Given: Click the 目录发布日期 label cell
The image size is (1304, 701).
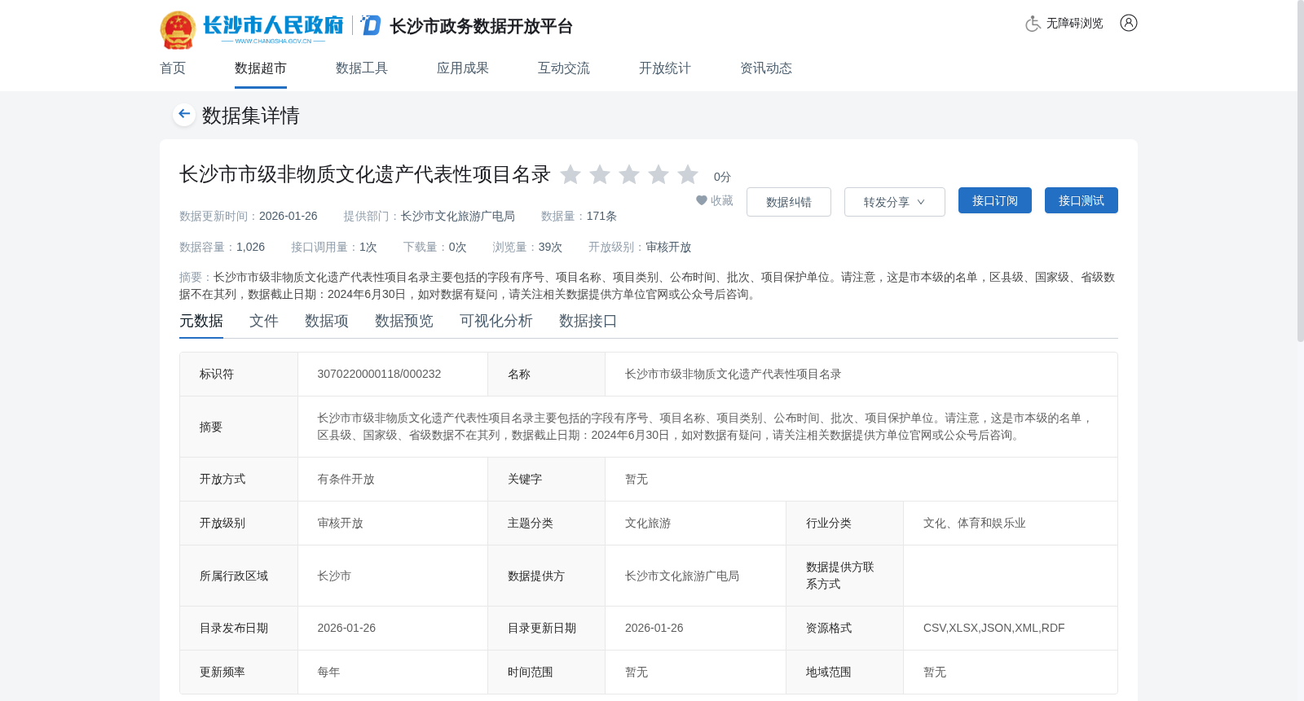Looking at the screenshot, I should pyautogui.click(x=239, y=628).
